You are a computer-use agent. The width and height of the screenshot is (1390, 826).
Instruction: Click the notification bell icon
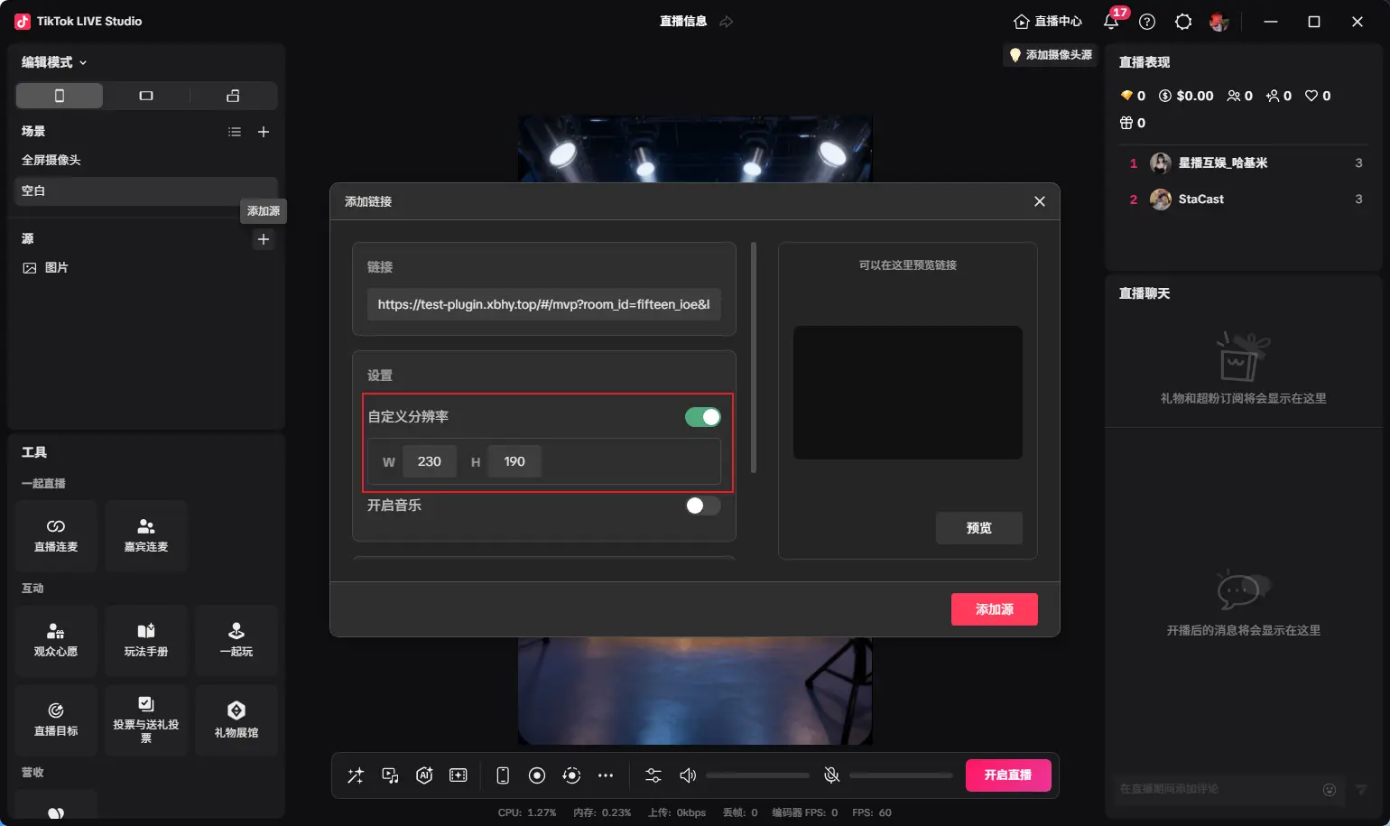click(x=1111, y=22)
